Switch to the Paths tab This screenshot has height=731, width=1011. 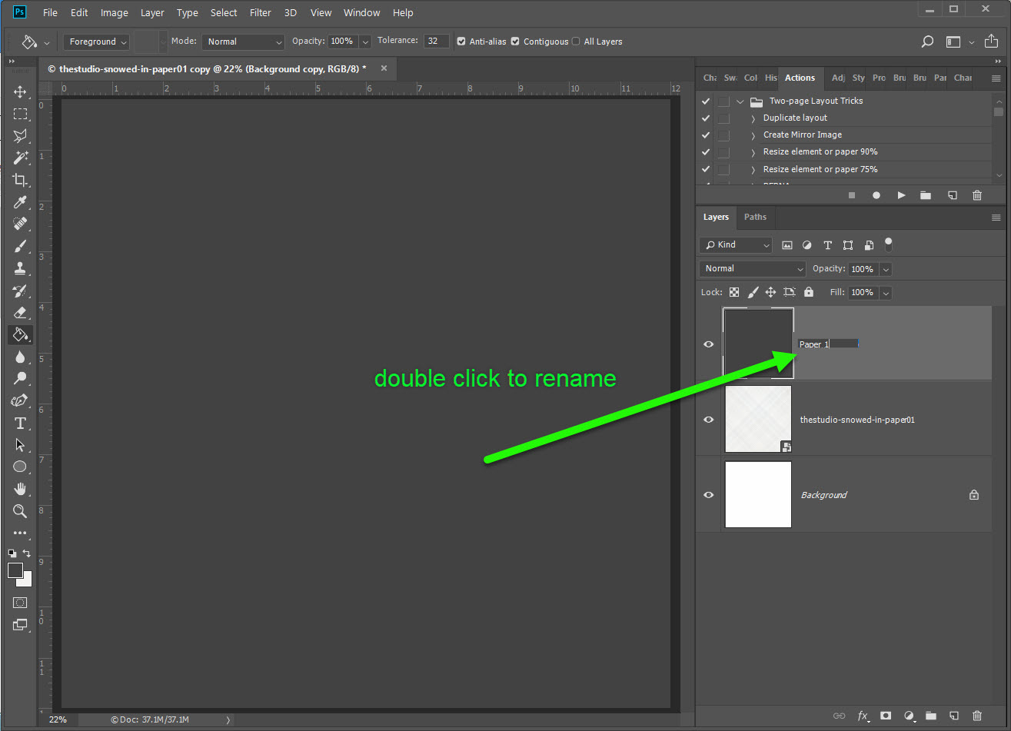[x=755, y=217]
